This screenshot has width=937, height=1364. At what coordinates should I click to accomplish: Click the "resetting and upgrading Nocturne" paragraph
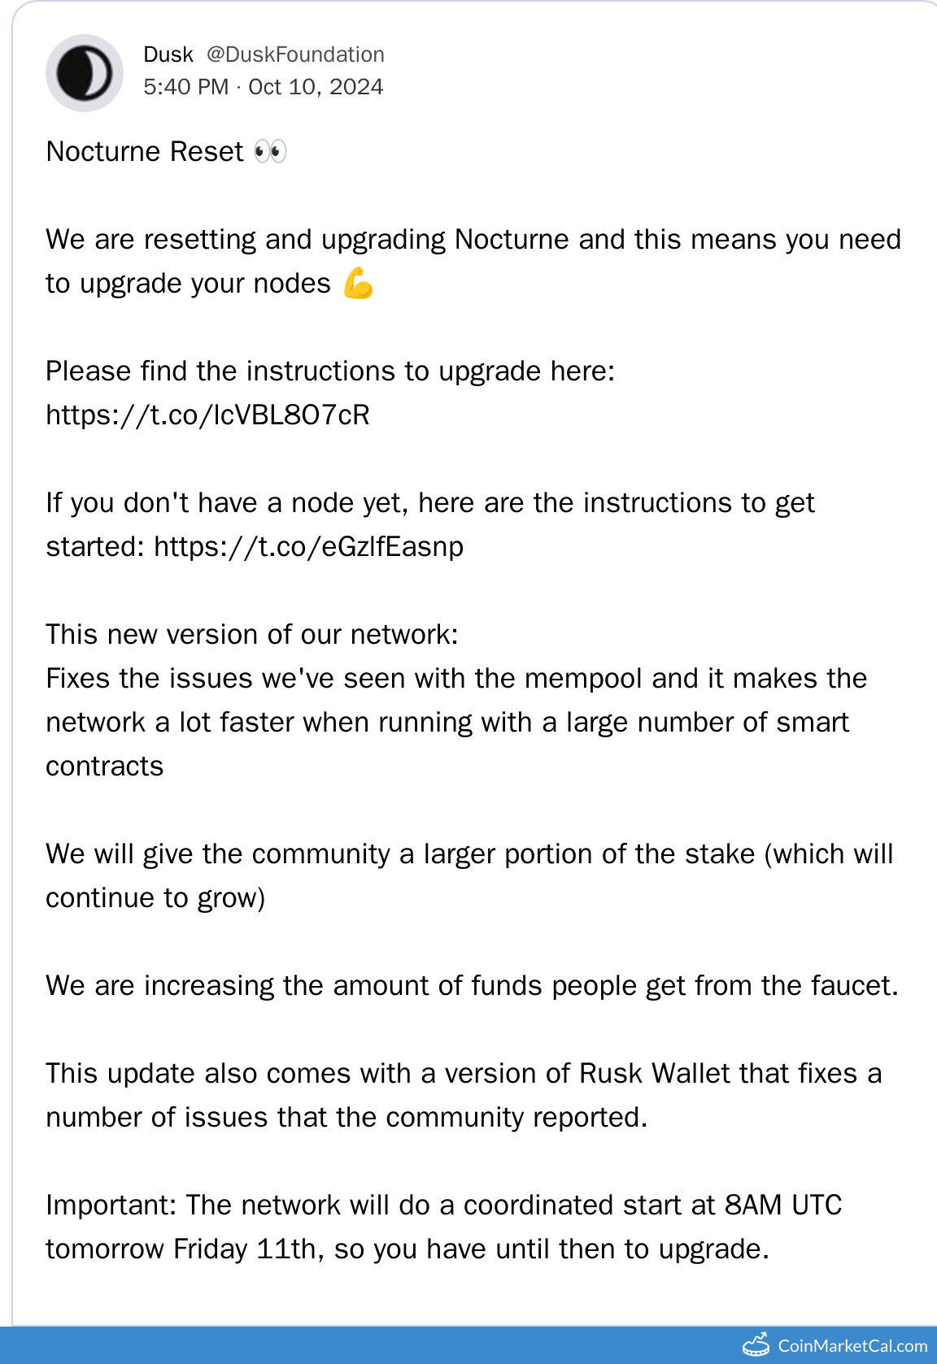[472, 240]
